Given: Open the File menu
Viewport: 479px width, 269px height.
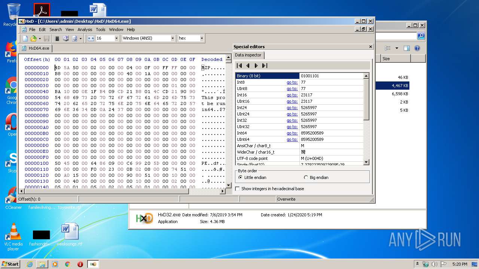Looking at the screenshot, I should tap(32, 30).
